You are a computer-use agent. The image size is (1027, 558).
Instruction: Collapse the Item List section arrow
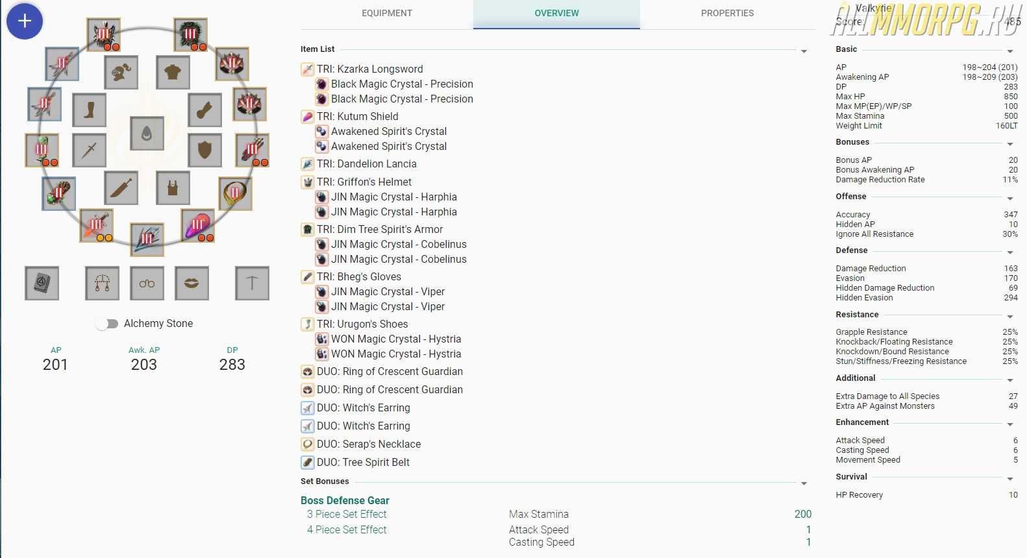pos(804,51)
